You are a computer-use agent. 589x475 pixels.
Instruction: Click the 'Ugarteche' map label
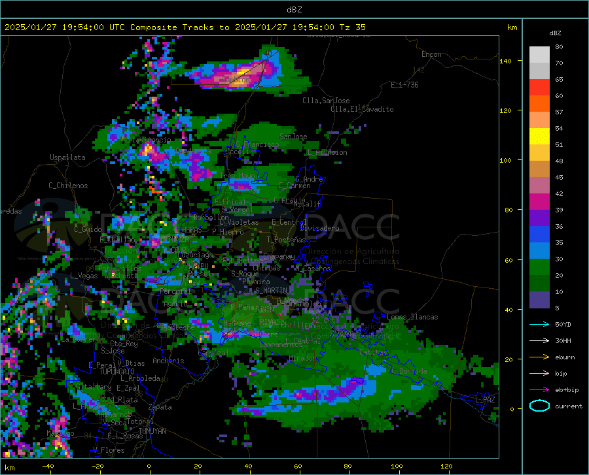176,327
